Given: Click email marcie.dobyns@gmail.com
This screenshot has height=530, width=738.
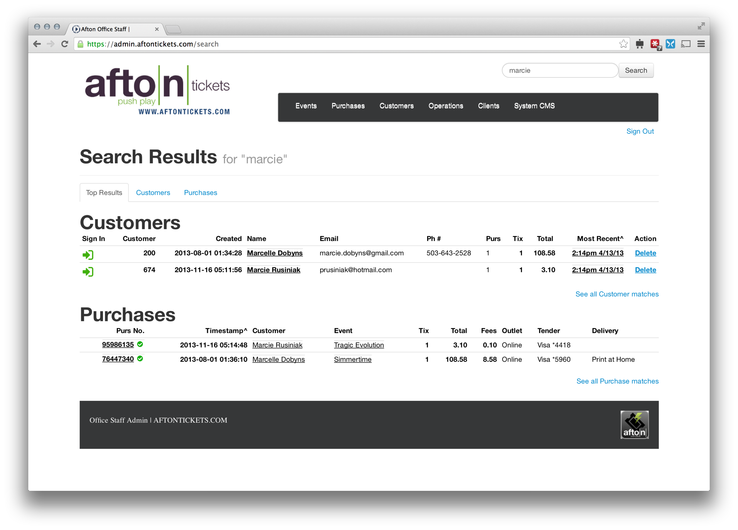Looking at the screenshot, I should point(361,253).
